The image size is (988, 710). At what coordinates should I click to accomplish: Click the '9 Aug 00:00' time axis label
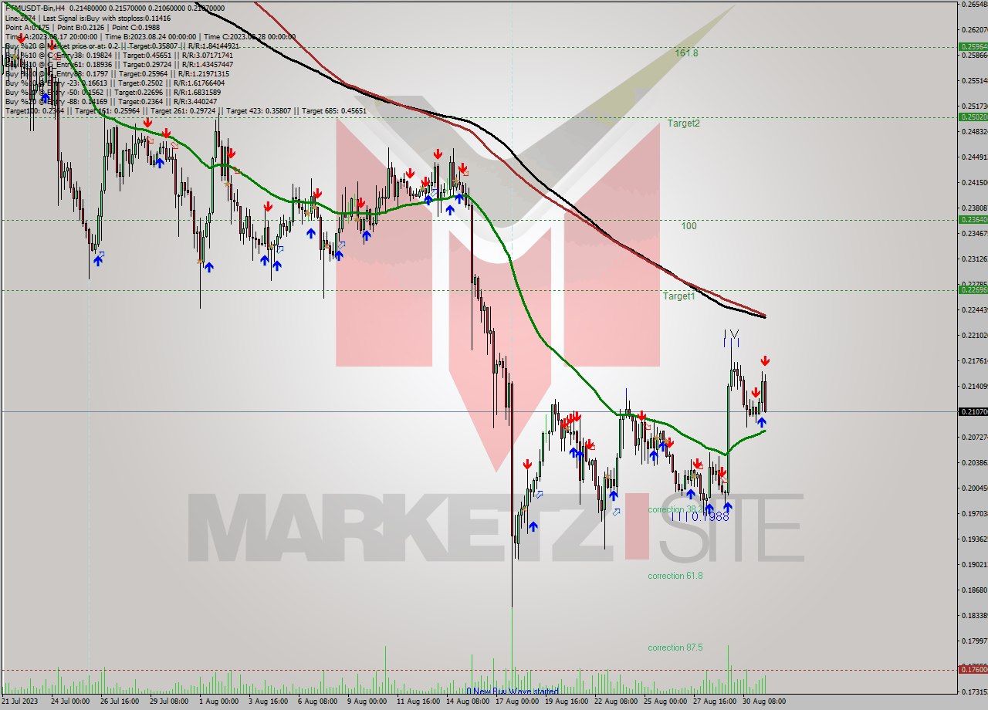[x=366, y=702]
